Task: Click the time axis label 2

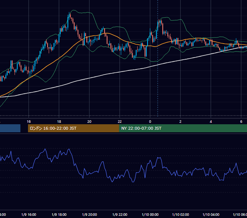Action: click(x=181, y=122)
